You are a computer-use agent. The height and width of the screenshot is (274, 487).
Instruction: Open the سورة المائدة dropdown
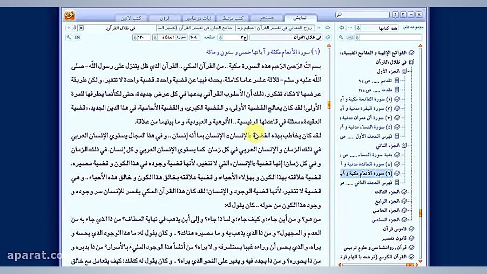[x=155, y=37]
